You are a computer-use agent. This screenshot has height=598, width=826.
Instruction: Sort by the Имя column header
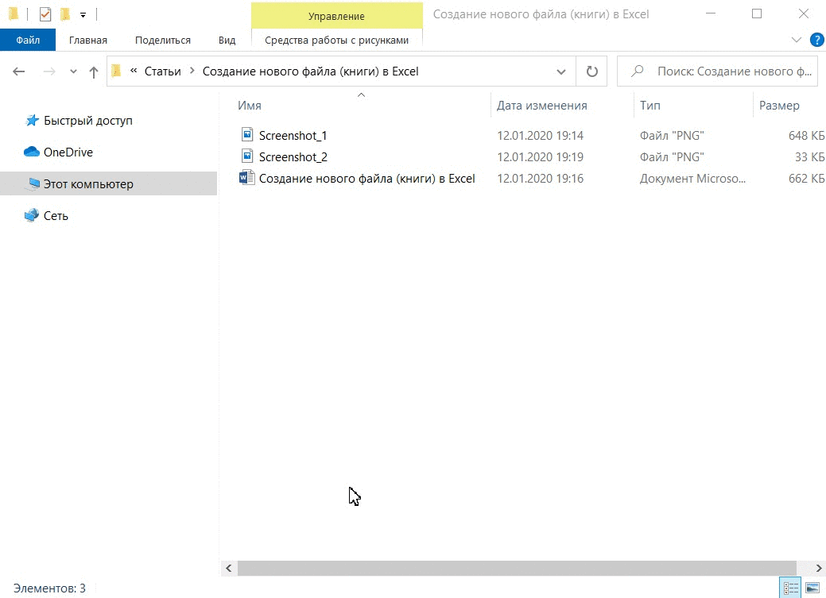tap(250, 106)
